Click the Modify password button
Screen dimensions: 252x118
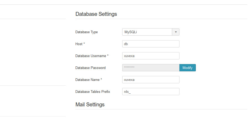coord(188,68)
